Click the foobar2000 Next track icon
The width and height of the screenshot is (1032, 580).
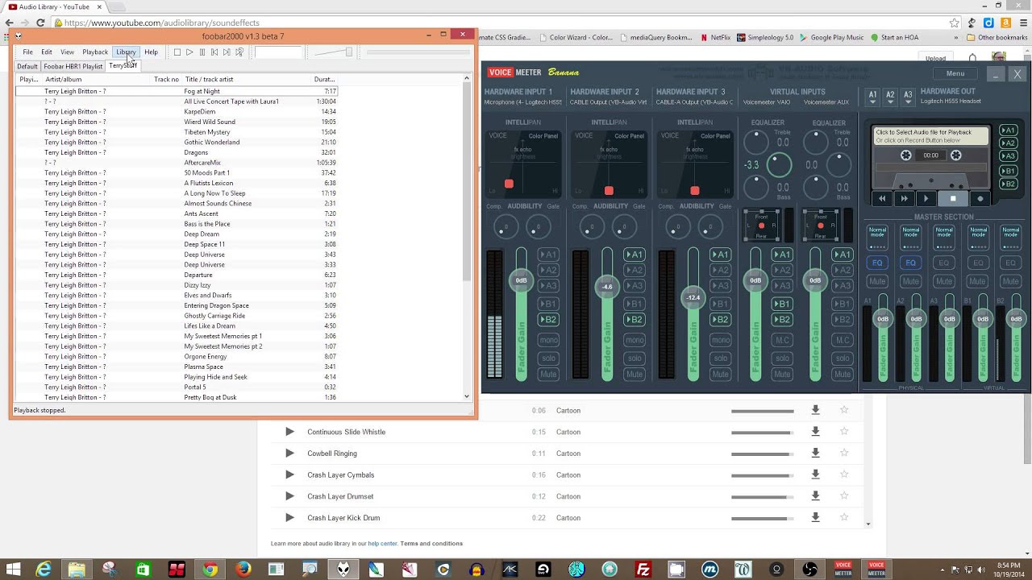(x=227, y=52)
